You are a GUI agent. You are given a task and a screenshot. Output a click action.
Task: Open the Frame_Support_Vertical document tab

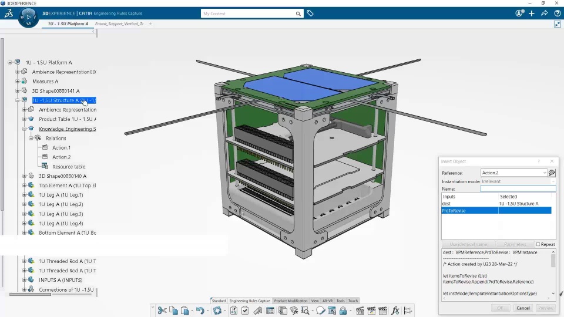[119, 23]
